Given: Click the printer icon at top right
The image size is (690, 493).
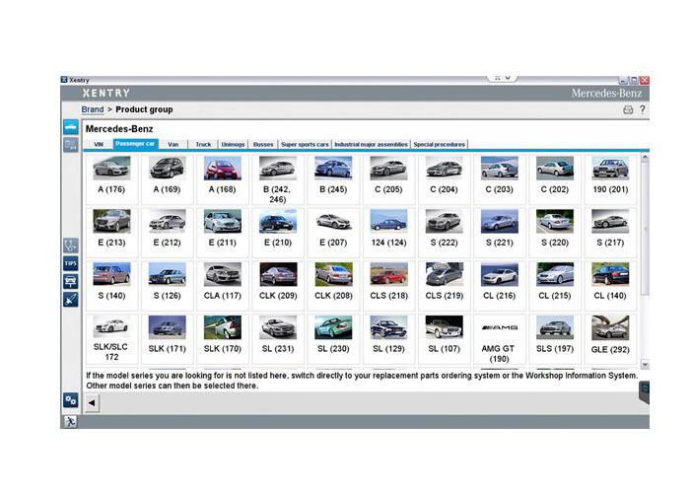Looking at the screenshot, I should click(x=628, y=109).
